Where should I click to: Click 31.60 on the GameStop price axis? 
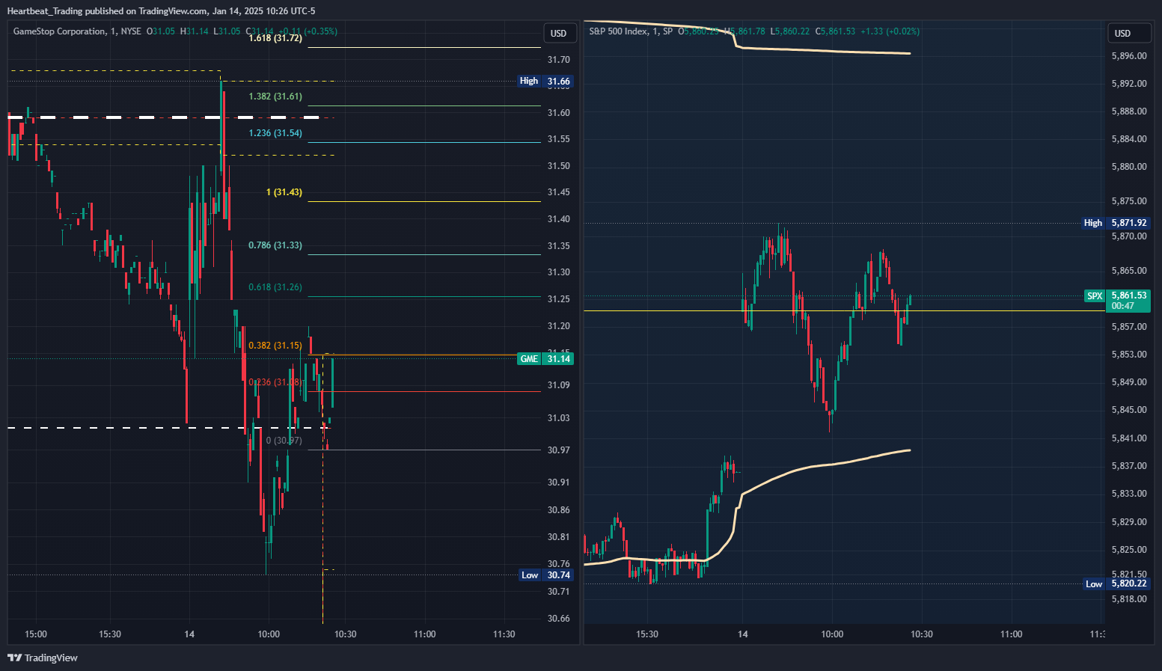pos(559,113)
